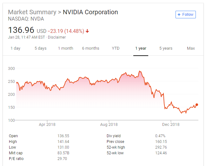The image size is (206, 166).
Task: Click the NVIDIA Corporation title
Action: pyautogui.click(x=90, y=12)
